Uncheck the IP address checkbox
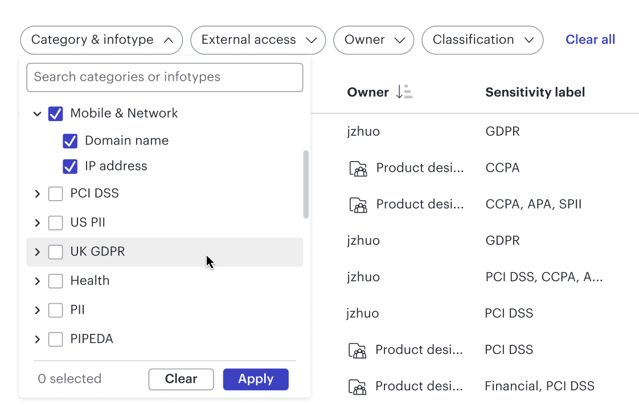Viewport: 639px width, 405px height. pos(70,167)
